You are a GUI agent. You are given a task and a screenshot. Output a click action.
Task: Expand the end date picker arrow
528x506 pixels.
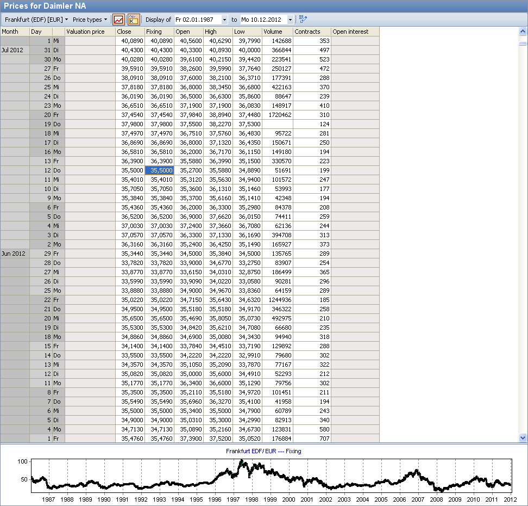pyautogui.click(x=290, y=20)
